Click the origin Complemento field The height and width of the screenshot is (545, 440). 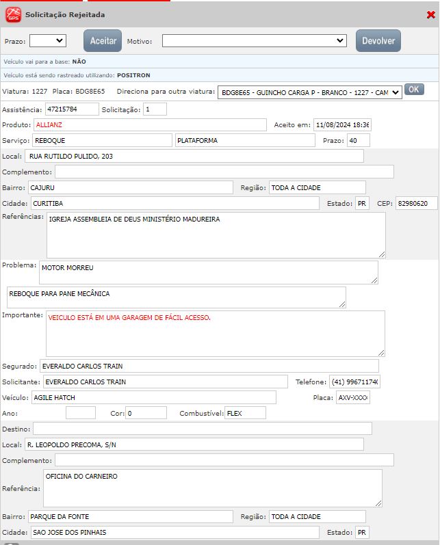224,172
